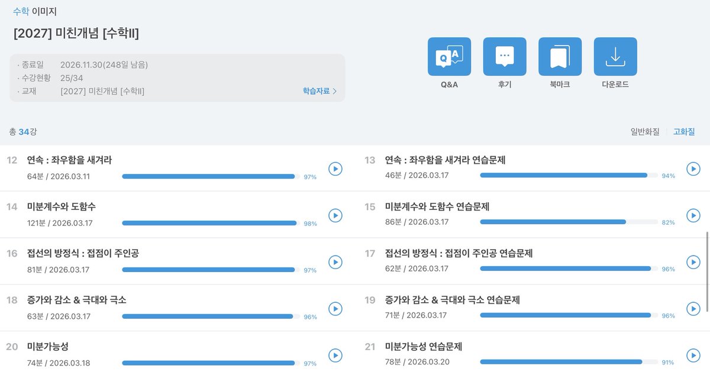Play lecture 20 미분가능성
This screenshot has width=710, height=375.
pos(335,355)
